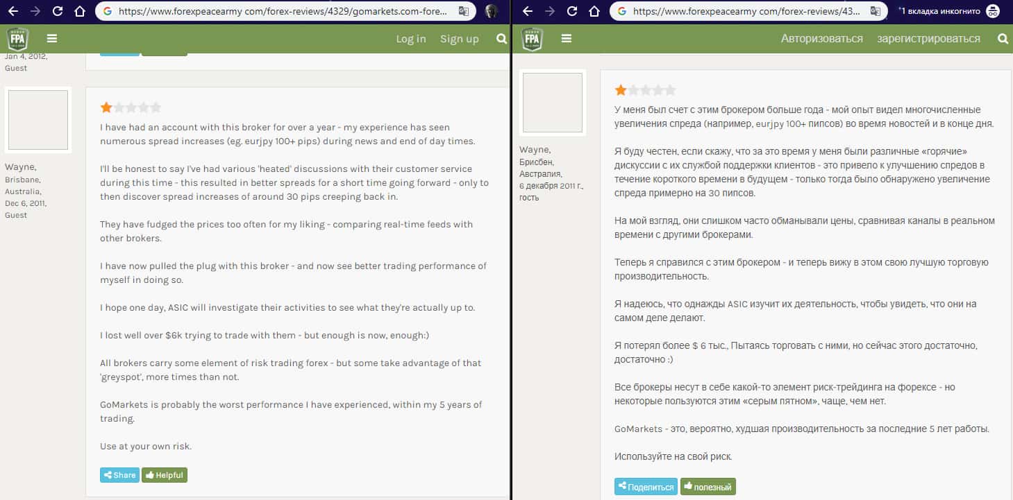Open site search beside зарегистрироваться
This screenshot has height=500, width=1013.
point(1003,39)
